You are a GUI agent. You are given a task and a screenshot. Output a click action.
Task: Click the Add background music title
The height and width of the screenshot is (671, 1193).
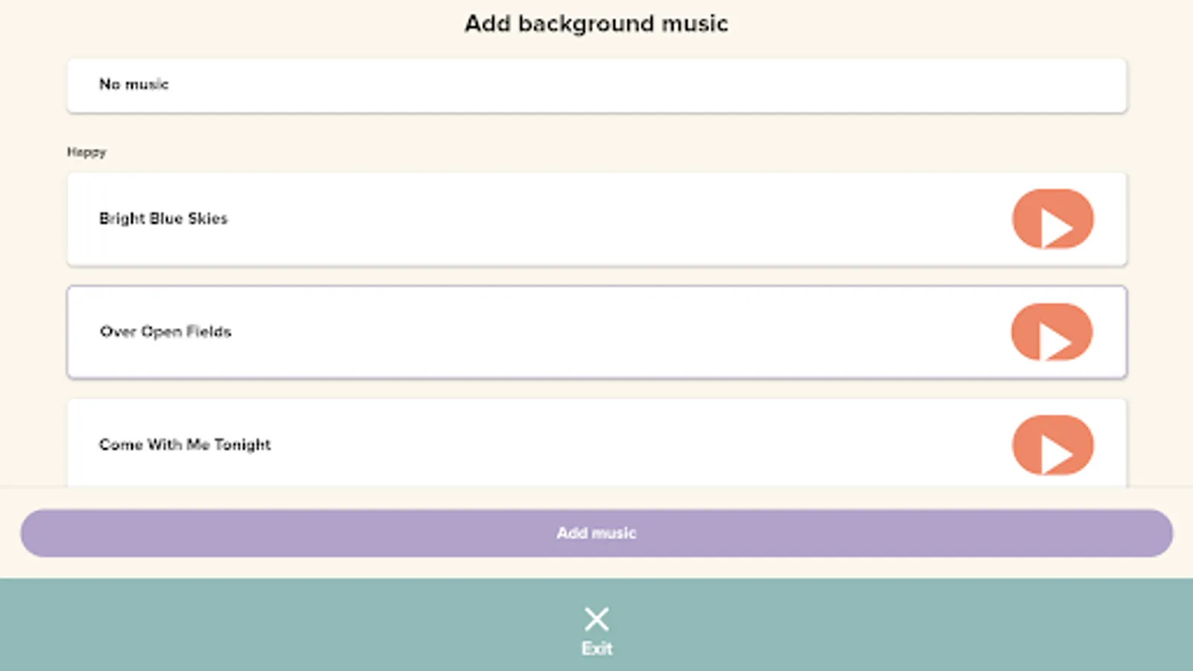pos(596,24)
